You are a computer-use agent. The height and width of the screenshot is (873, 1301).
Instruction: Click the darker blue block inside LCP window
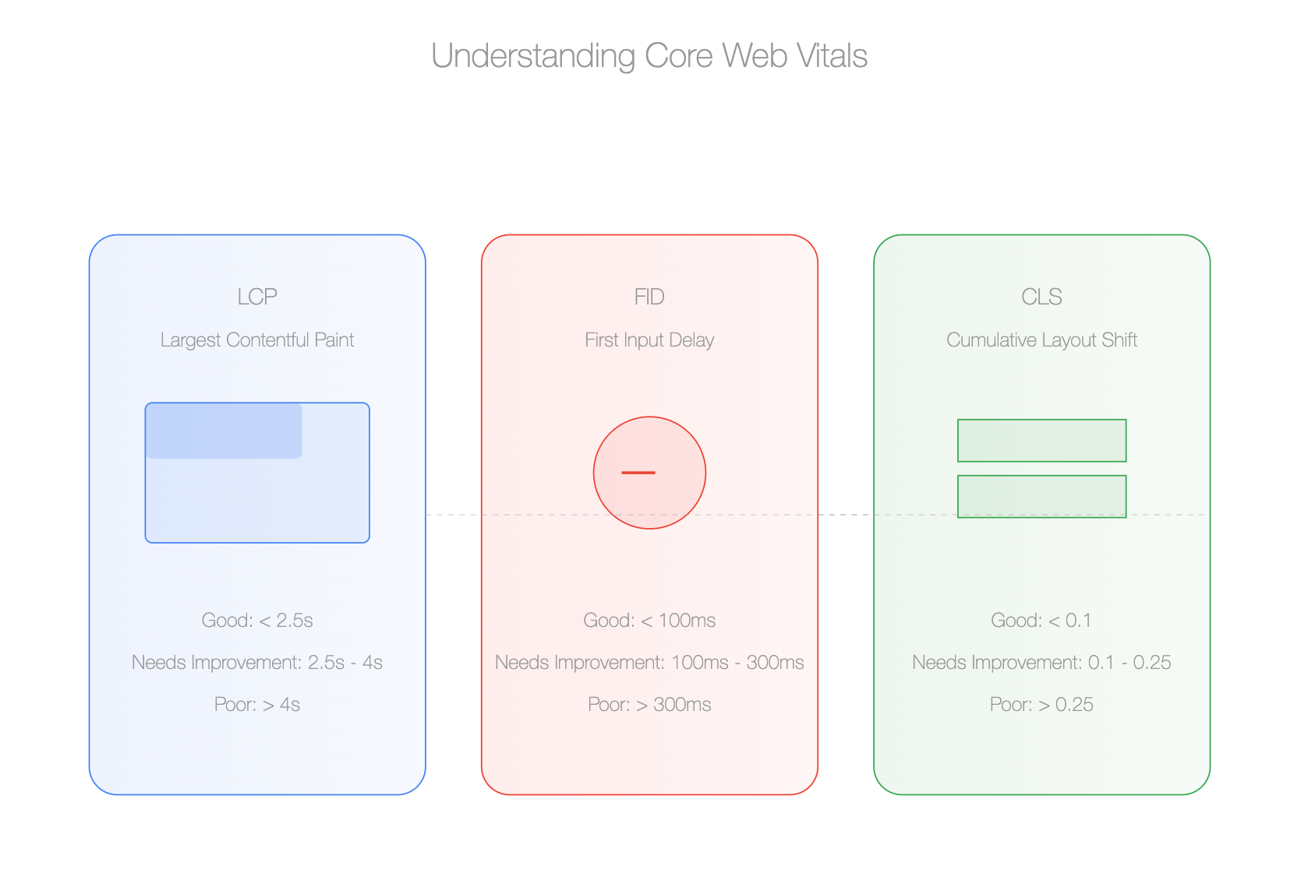coord(224,431)
